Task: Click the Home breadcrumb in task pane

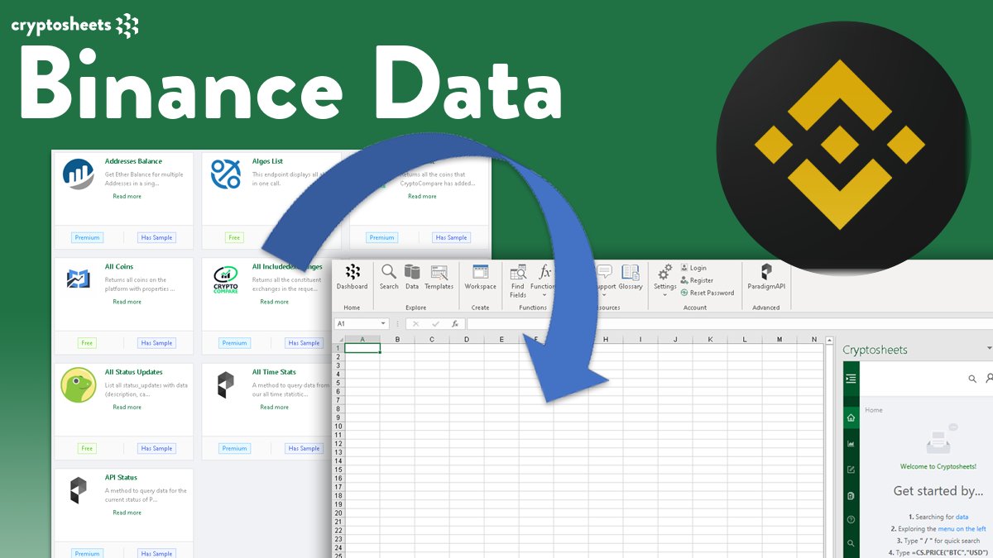Action: click(x=873, y=410)
